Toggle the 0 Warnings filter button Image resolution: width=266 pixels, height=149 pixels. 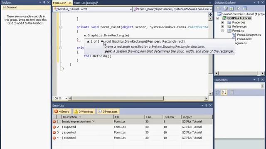pos(84,111)
